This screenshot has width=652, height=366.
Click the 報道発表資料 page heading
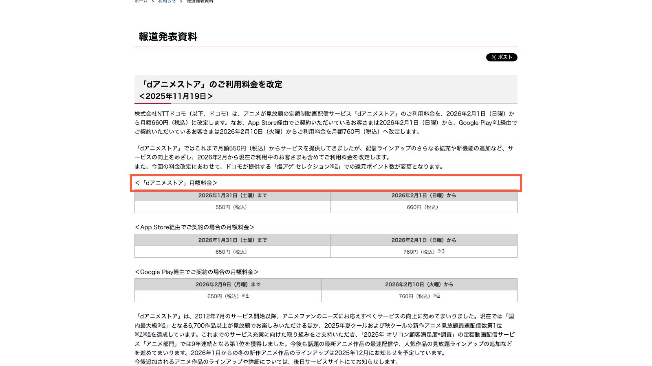click(168, 37)
